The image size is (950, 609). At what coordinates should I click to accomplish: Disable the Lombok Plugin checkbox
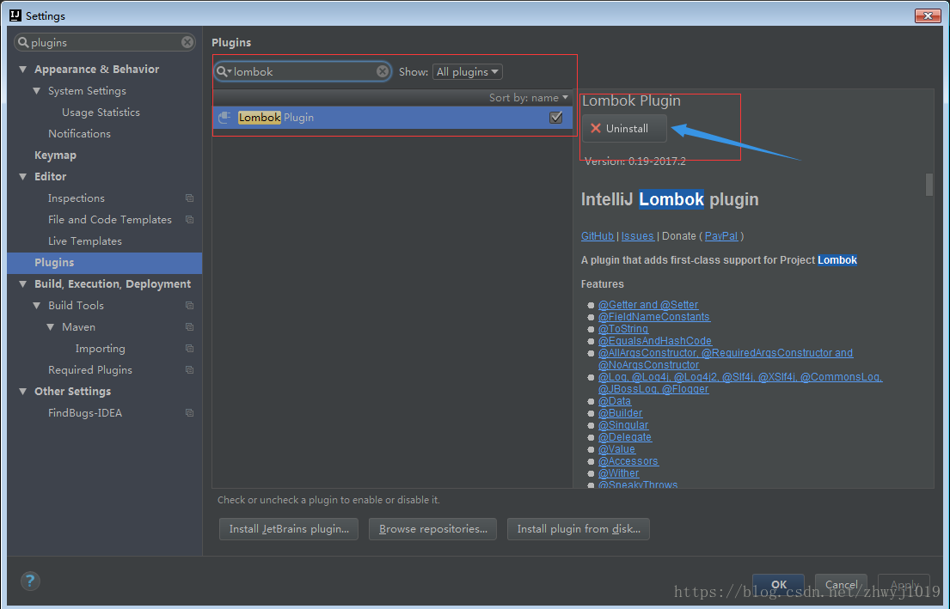tap(555, 118)
